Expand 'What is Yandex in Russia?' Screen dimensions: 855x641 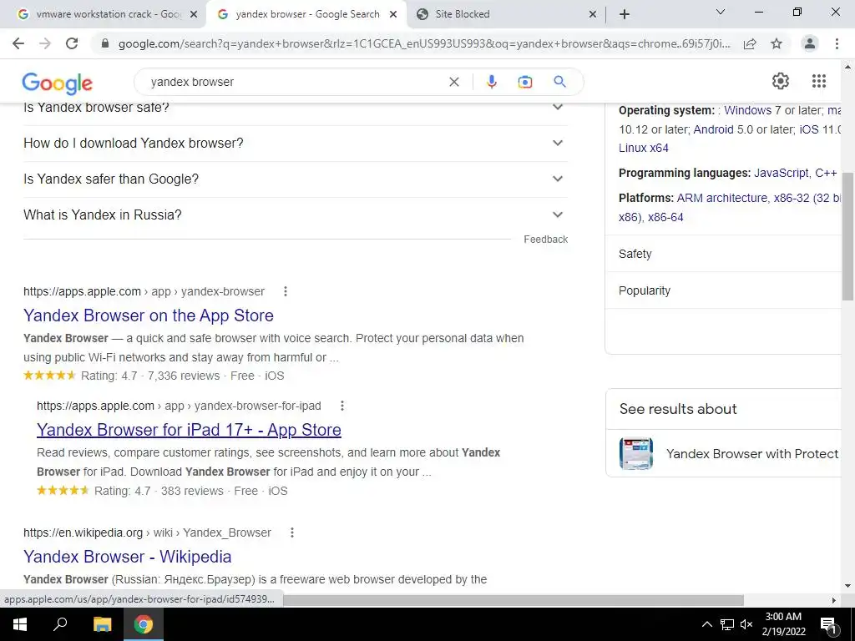(296, 215)
